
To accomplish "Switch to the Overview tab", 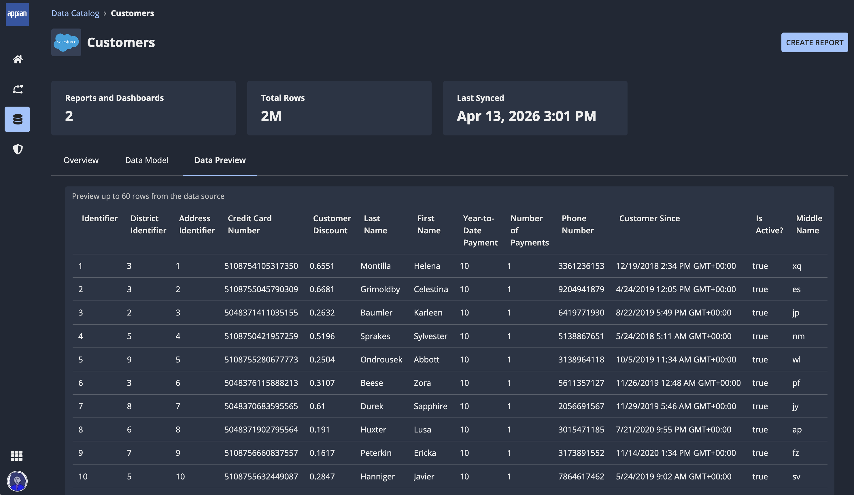I will point(81,160).
